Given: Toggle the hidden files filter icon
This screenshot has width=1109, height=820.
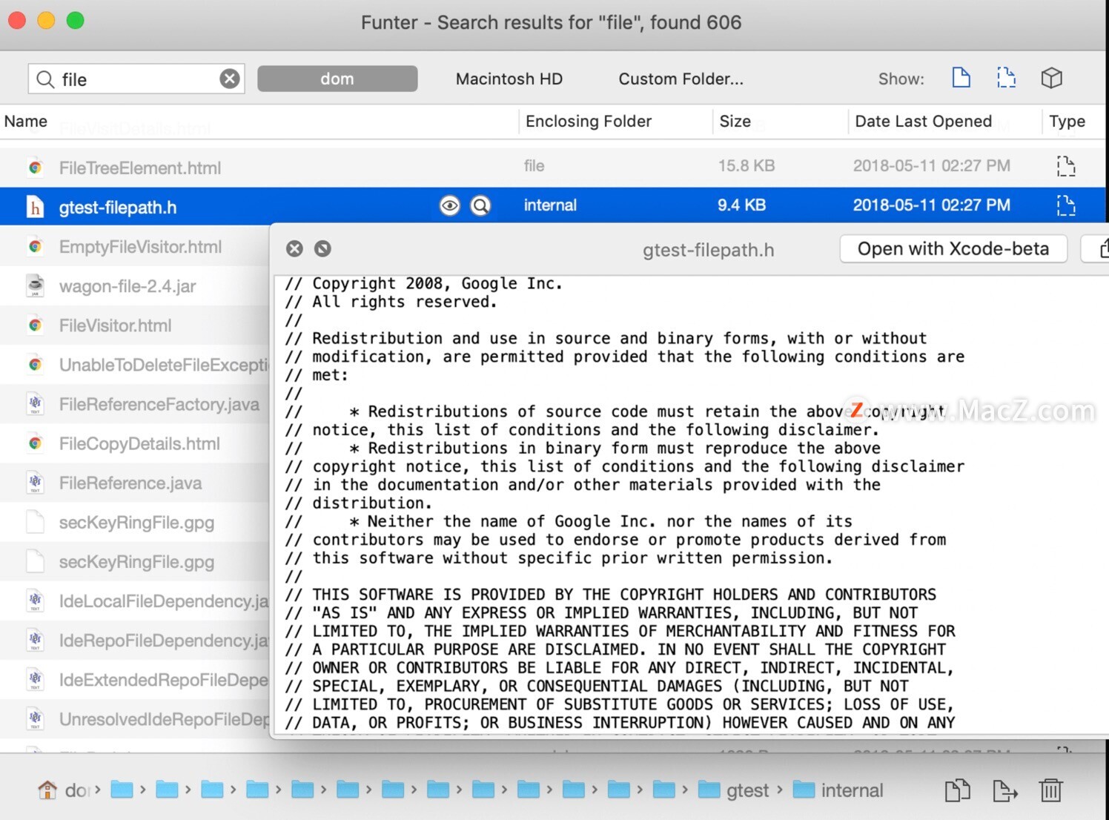Looking at the screenshot, I should (1006, 78).
